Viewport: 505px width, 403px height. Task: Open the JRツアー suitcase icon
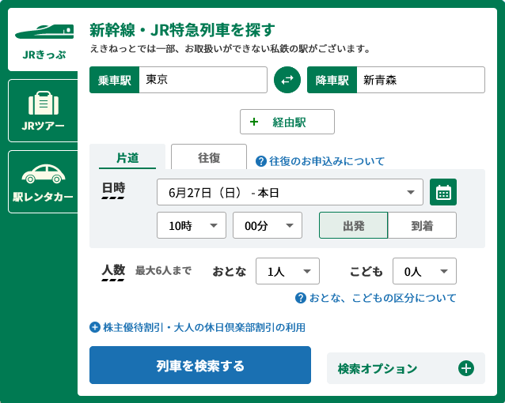click(x=44, y=103)
